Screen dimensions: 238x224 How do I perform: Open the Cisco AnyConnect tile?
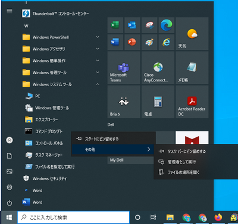(158, 68)
